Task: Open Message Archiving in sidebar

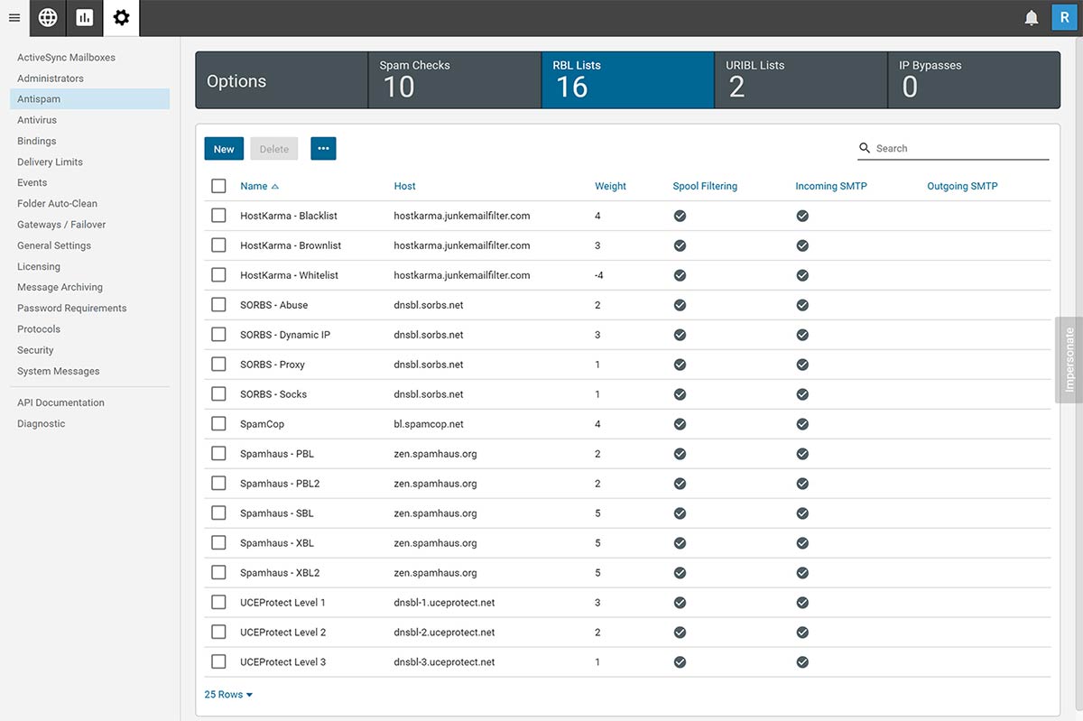Action: (x=60, y=287)
